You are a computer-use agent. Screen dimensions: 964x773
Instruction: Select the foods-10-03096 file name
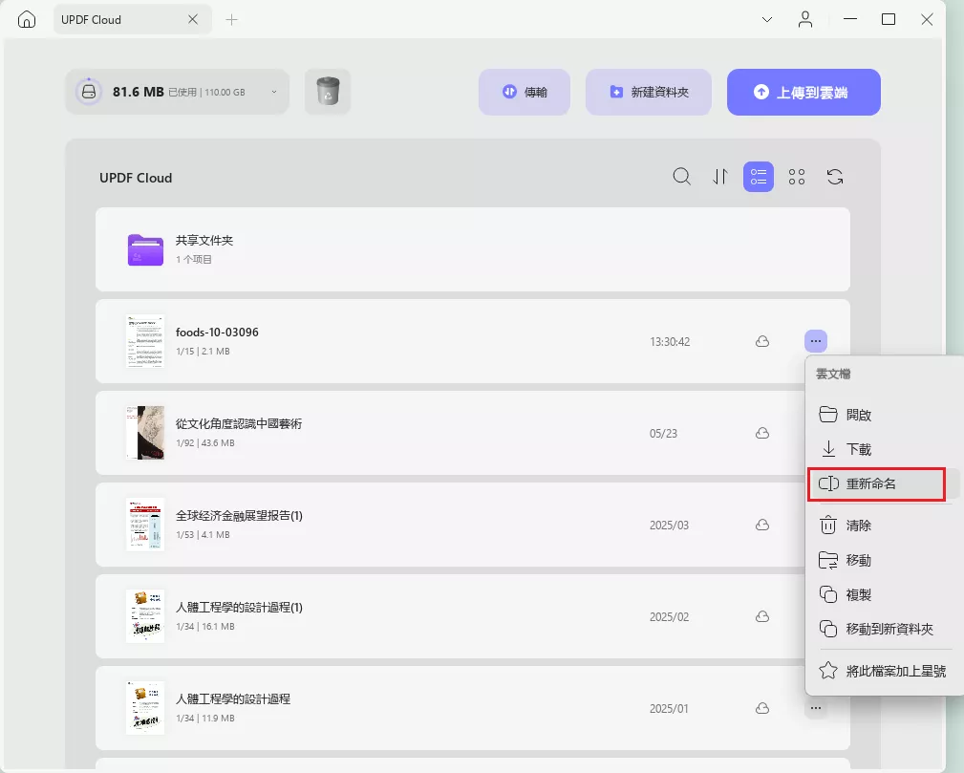pyautogui.click(x=217, y=333)
